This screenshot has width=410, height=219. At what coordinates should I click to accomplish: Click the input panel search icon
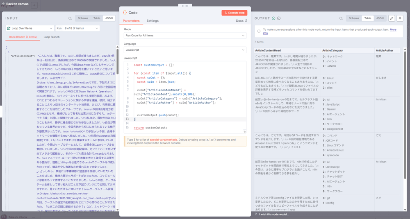pyautogui.click(x=70, y=18)
